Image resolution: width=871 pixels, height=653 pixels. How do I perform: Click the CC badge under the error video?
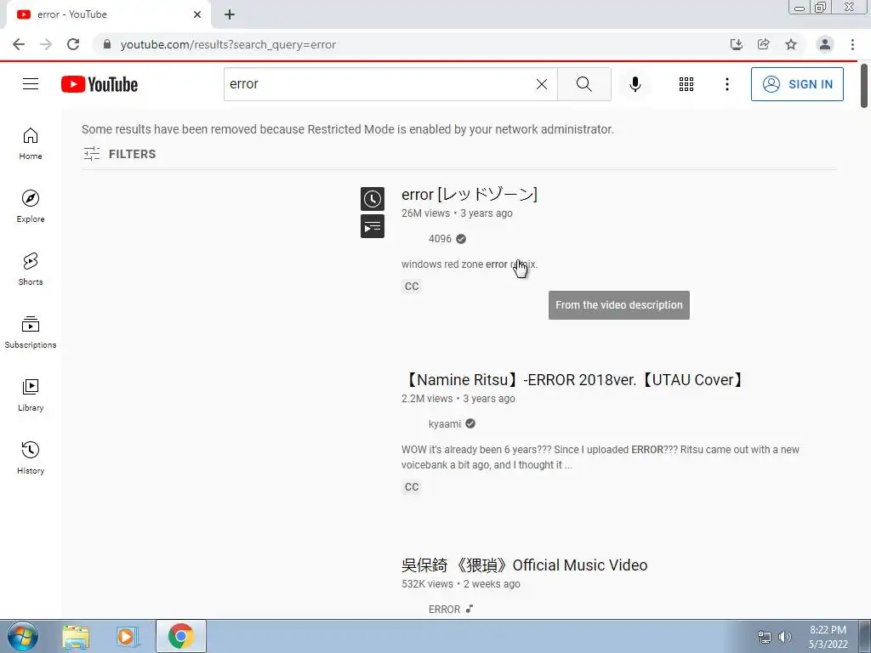pos(412,286)
